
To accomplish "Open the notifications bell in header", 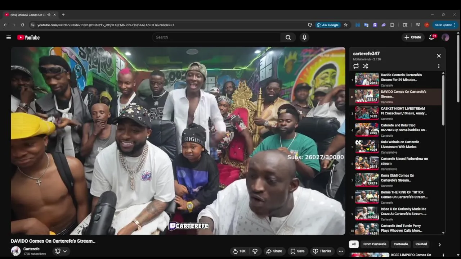I will pyautogui.click(x=432, y=37).
